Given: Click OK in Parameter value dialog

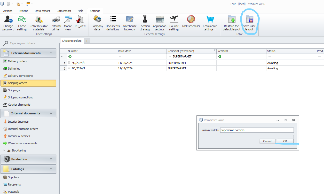Looking at the screenshot, I should (285, 141).
